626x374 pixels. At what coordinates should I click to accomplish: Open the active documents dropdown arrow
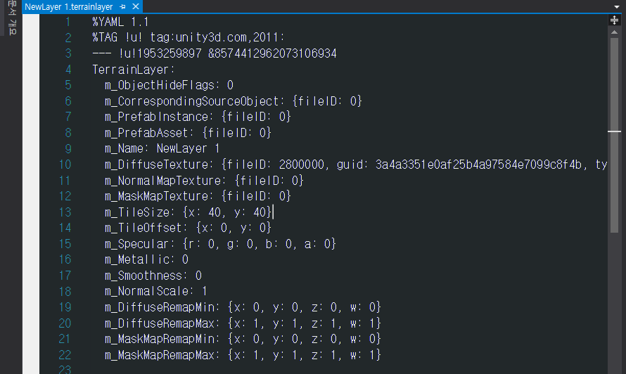tap(617, 7)
